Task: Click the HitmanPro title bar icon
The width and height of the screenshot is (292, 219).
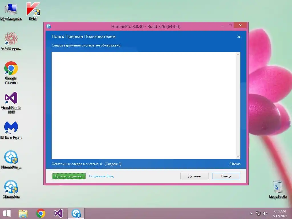Action: pos(48,26)
